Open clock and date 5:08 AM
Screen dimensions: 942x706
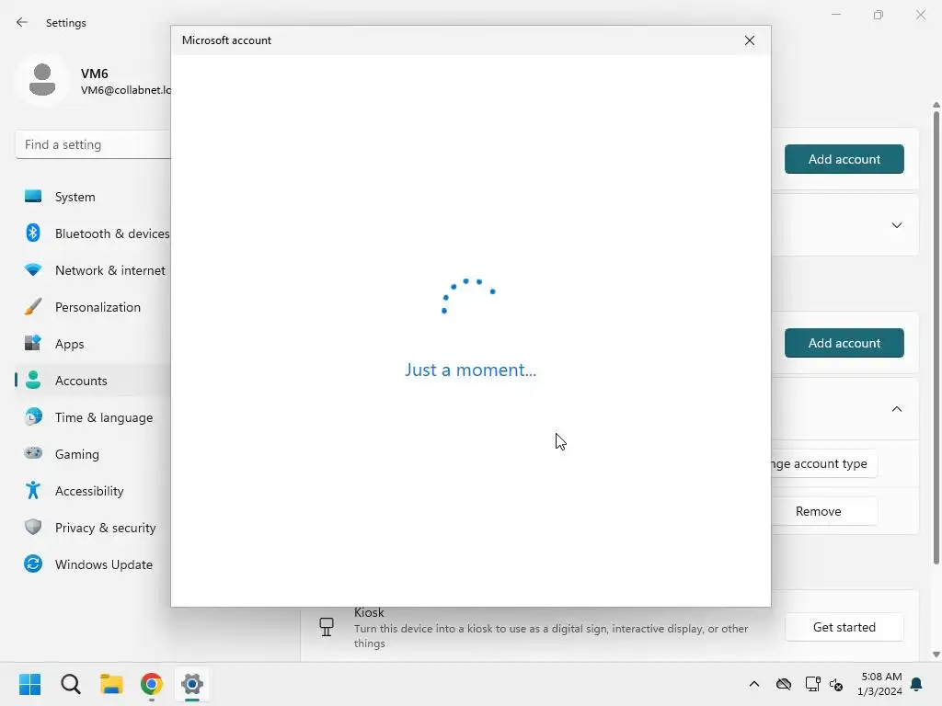pyautogui.click(x=880, y=684)
